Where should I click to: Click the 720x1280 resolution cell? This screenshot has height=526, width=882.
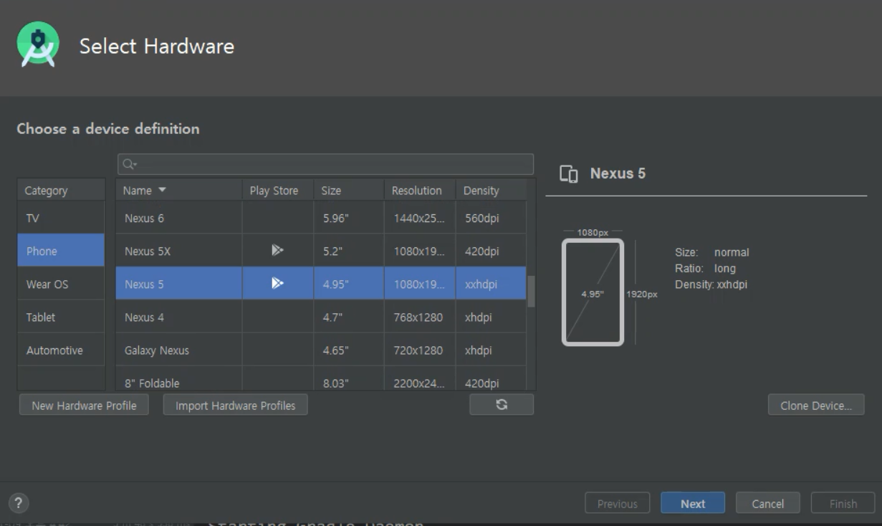(x=420, y=350)
